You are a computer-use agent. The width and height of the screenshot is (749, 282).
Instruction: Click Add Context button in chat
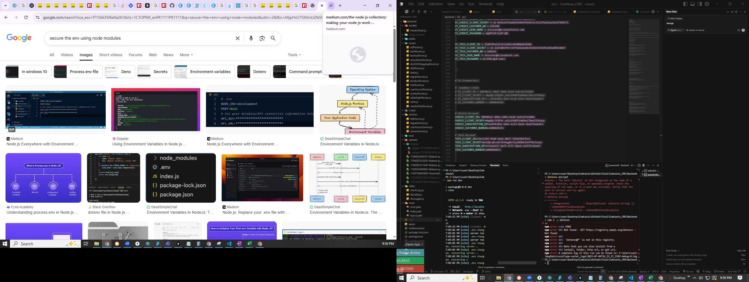675,18
